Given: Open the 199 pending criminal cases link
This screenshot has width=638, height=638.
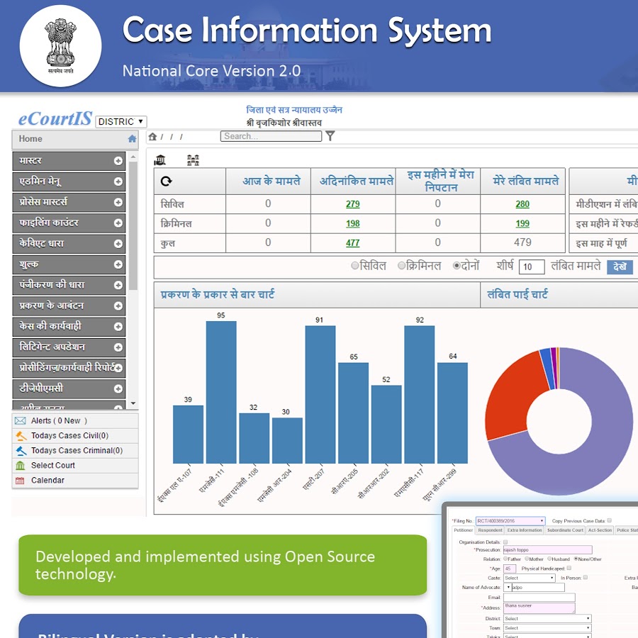Looking at the screenshot, I should [522, 223].
